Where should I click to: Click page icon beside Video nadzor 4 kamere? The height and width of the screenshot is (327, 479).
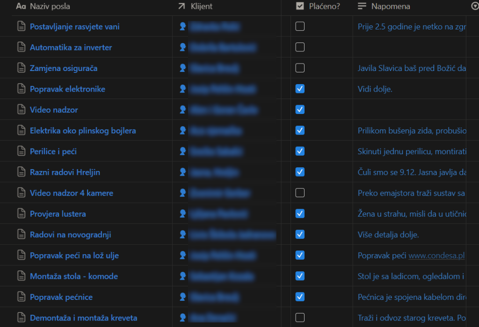[21, 193]
